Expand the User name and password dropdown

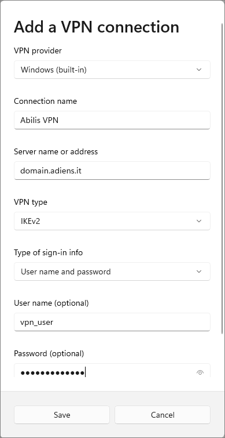tap(112, 272)
